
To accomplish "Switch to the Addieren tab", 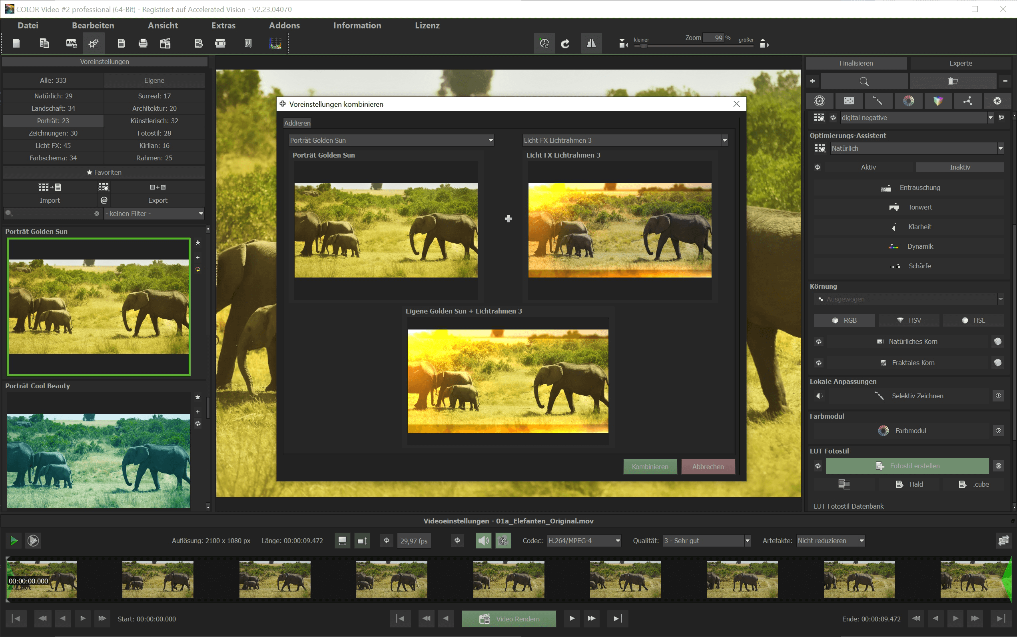I will [297, 123].
